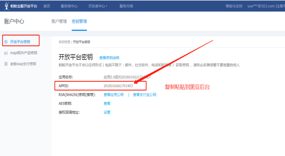This screenshot has height=156, width=285.
Task: Open the 查看密钥说明 link
Action: tap(109, 58)
